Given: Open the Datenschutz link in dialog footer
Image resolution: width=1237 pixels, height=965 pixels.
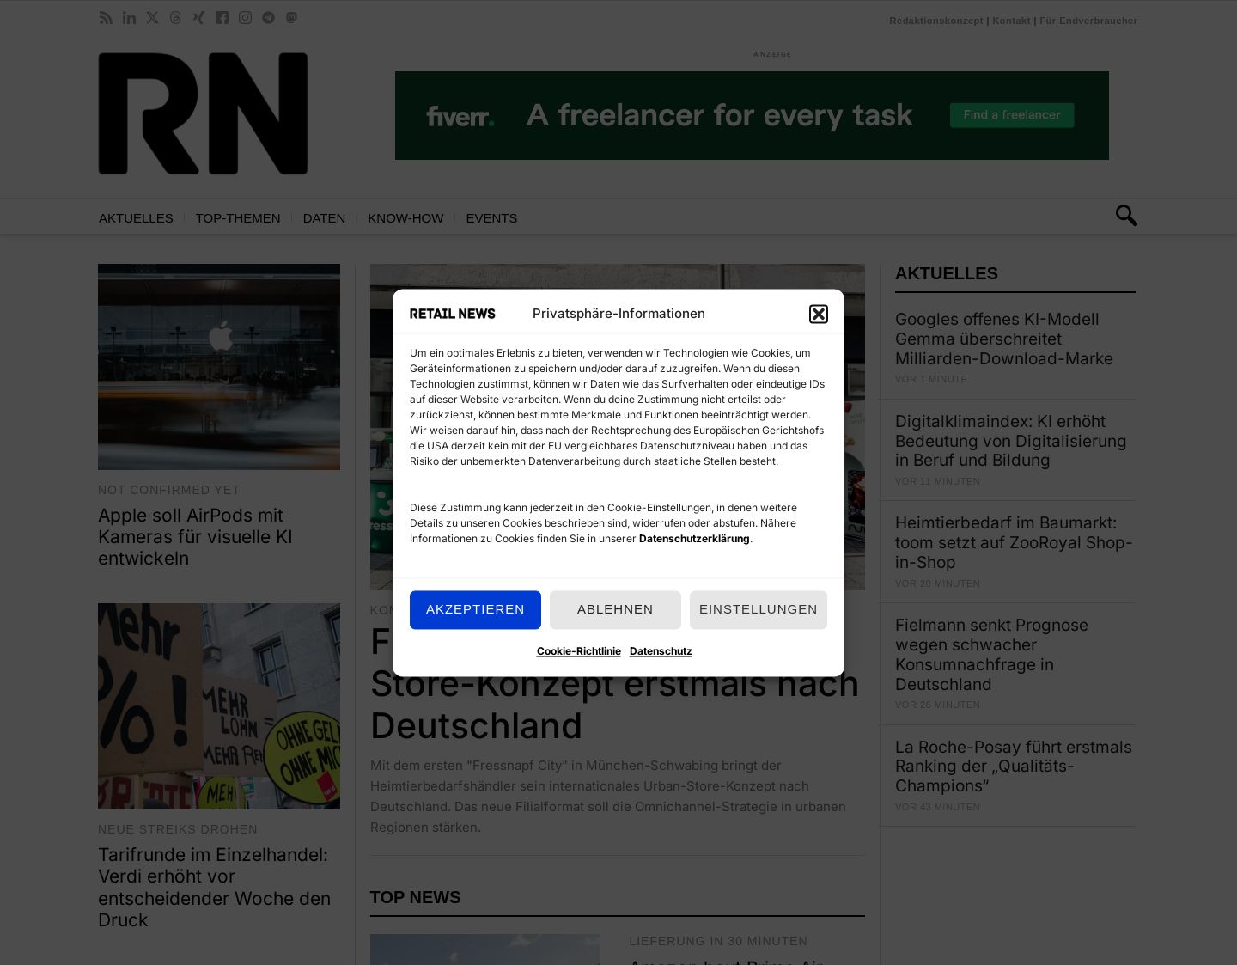Looking at the screenshot, I should (x=661, y=651).
